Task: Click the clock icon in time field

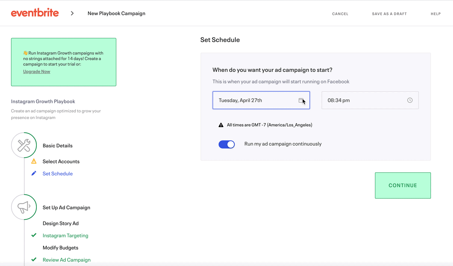Action: pyautogui.click(x=410, y=100)
